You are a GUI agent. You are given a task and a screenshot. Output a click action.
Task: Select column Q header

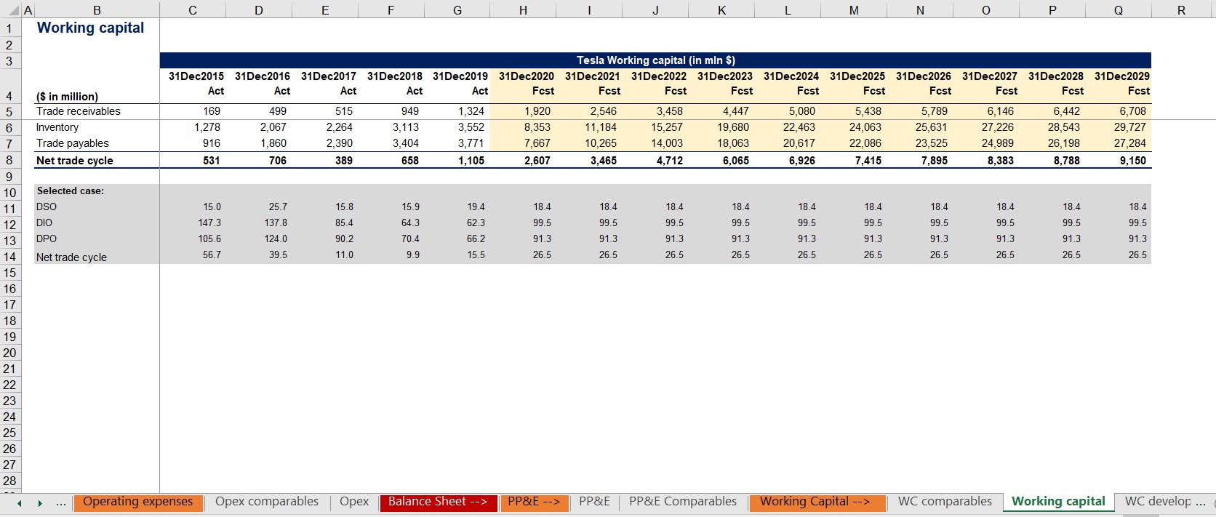pyautogui.click(x=1119, y=10)
